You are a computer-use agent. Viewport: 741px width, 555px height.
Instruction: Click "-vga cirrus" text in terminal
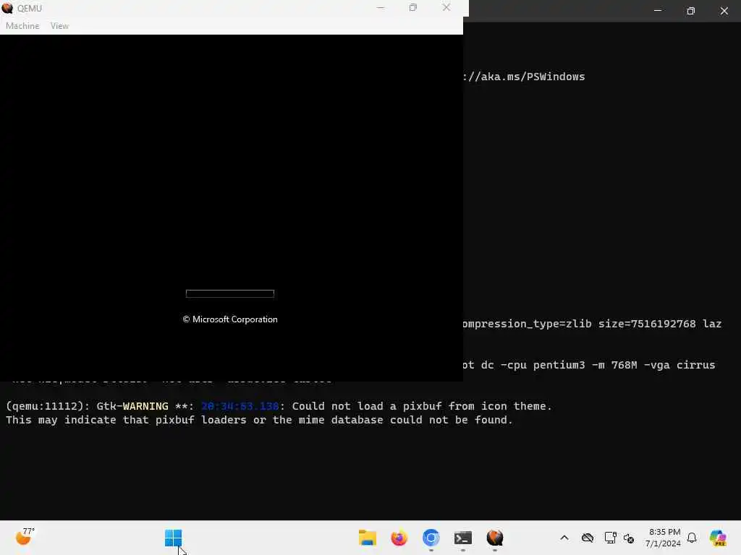tap(679, 365)
